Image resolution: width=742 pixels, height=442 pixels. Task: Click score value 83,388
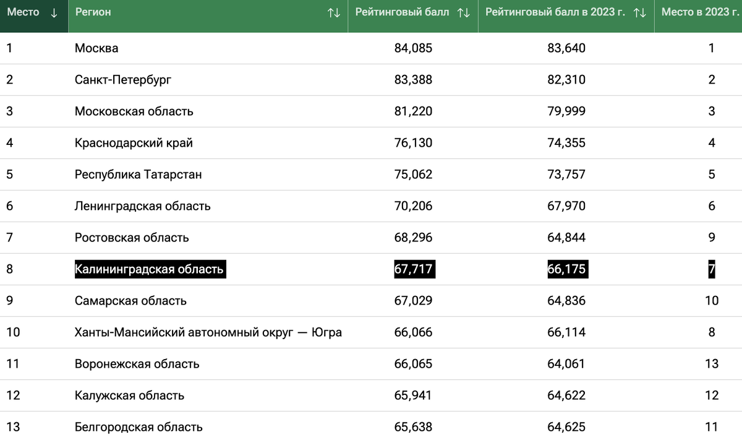coord(413,80)
